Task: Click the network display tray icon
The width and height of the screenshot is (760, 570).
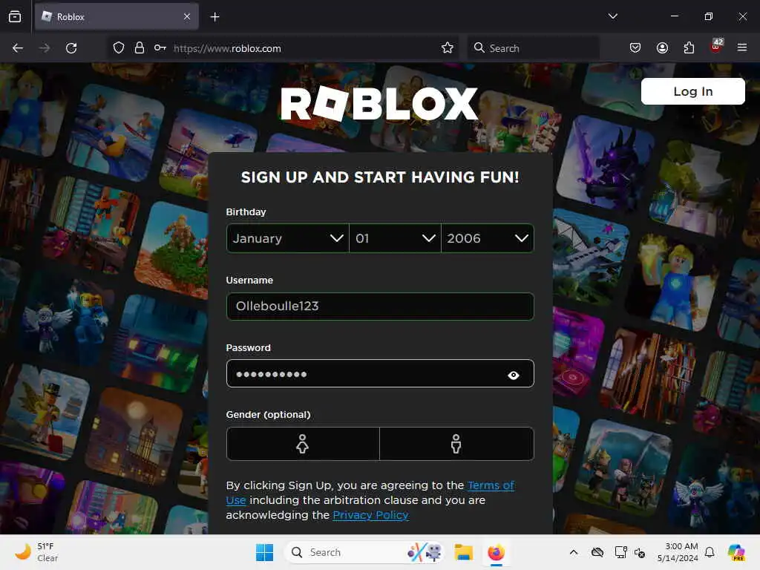Action: point(620,552)
